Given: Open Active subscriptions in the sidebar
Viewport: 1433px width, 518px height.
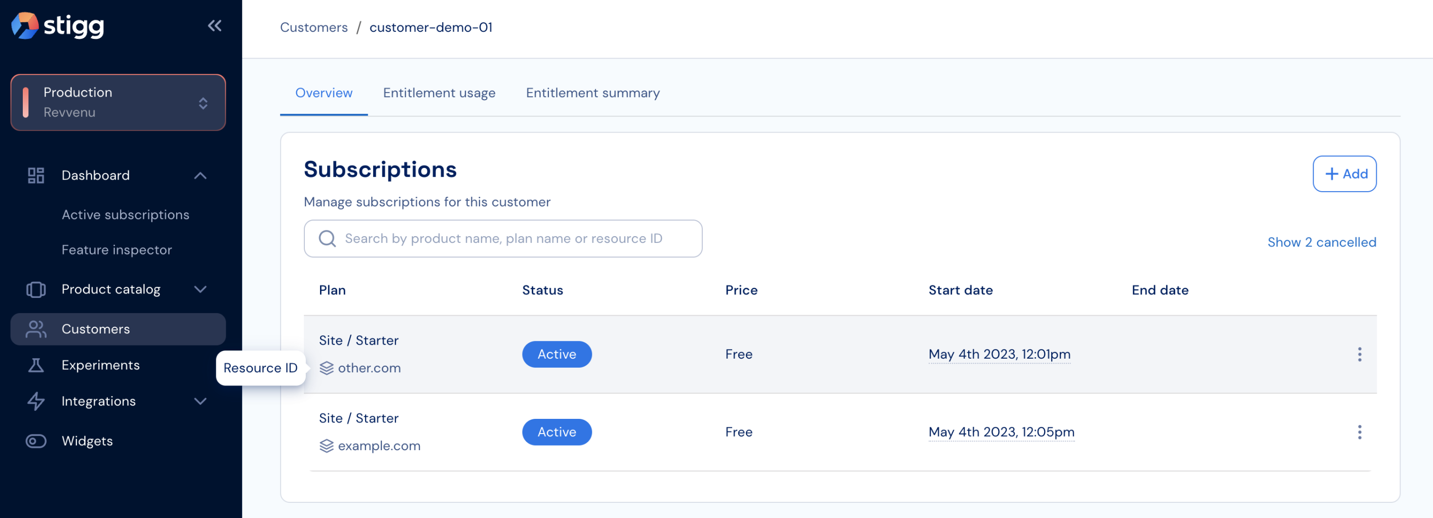Looking at the screenshot, I should pos(125,214).
